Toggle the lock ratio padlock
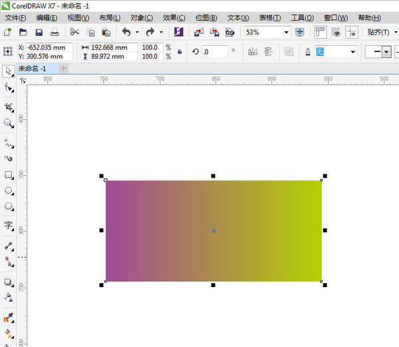399x347 pixels. 180,52
